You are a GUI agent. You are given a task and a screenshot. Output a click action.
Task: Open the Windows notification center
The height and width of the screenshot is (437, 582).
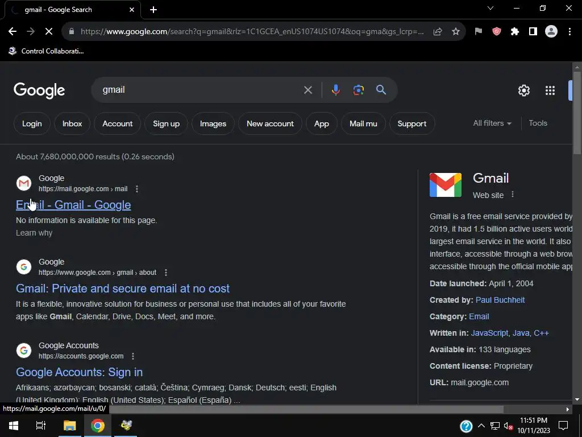click(x=563, y=426)
